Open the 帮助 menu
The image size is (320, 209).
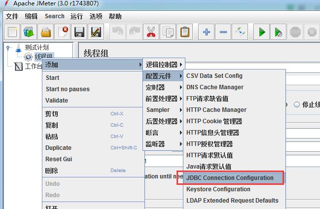[x=115, y=16]
